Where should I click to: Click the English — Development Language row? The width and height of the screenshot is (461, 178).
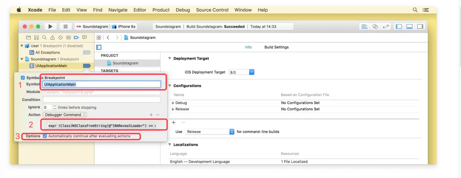pyautogui.click(x=294, y=162)
